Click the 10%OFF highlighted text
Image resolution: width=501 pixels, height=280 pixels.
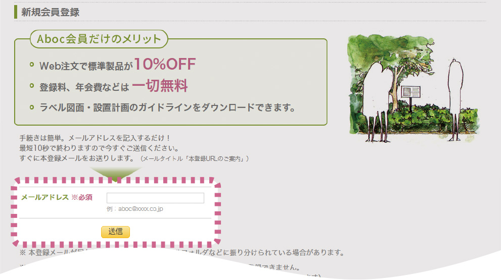point(165,64)
